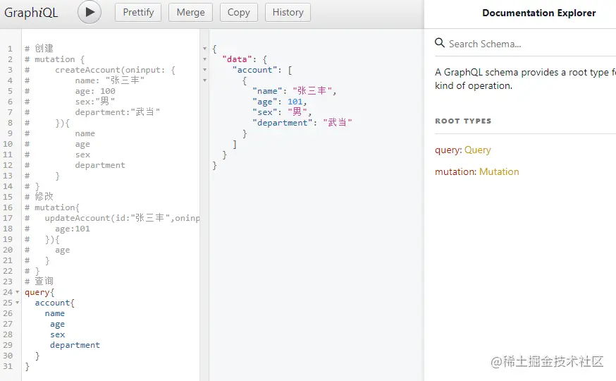The width and height of the screenshot is (616, 381).
Task: Click the search magnifier icon
Action: coord(440,42)
